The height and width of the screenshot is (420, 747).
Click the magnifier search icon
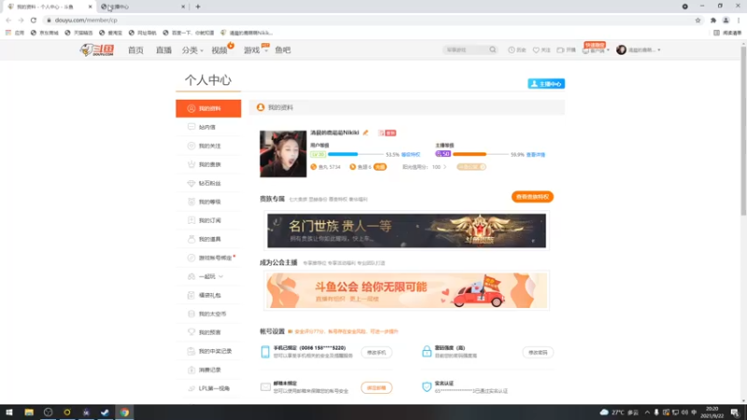tap(493, 50)
